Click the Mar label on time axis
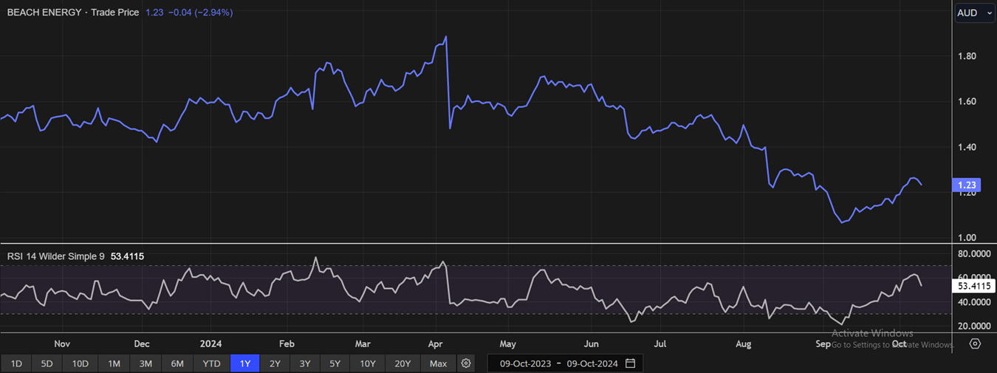This screenshot has width=997, height=373. coord(362,344)
